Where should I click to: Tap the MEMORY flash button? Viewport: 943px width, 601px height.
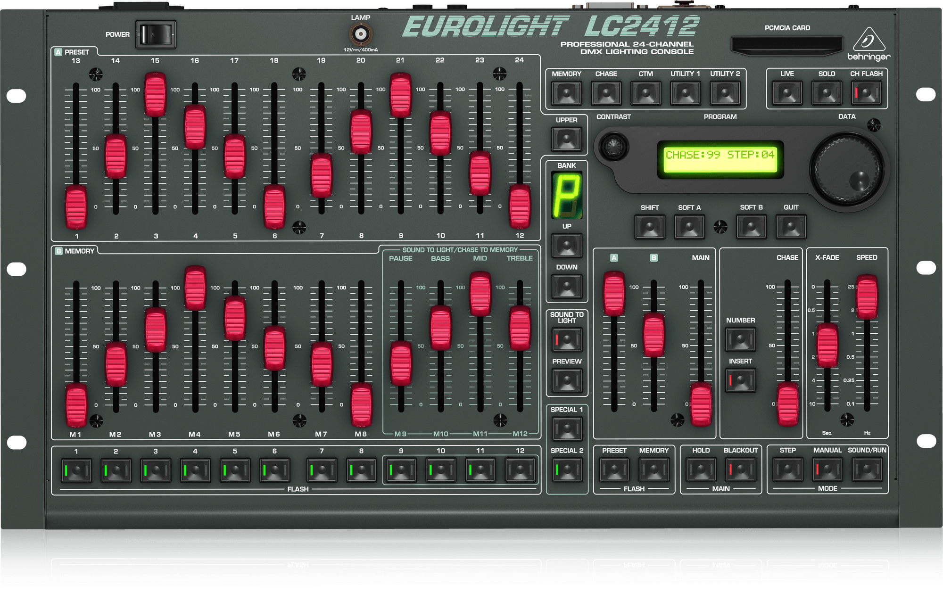pyautogui.click(x=653, y=470)
